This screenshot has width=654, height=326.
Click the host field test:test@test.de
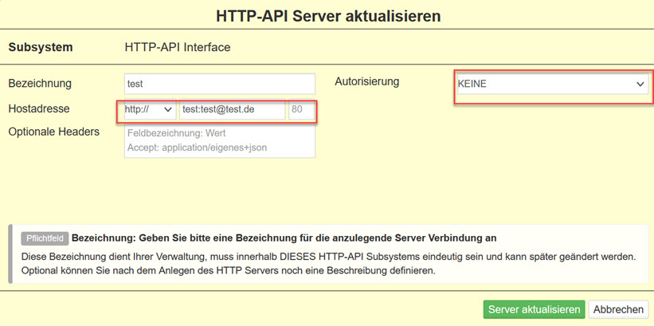coord(233,109)
